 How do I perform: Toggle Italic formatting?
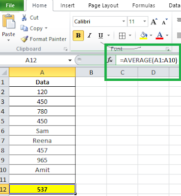pyautogui.click(x=89, y=35)
